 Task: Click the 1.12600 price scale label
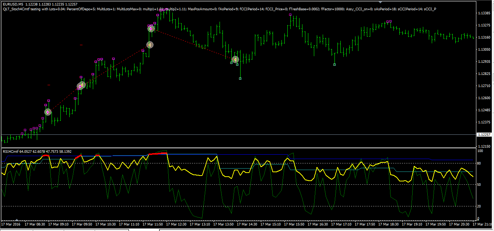[x=484, y=98]
